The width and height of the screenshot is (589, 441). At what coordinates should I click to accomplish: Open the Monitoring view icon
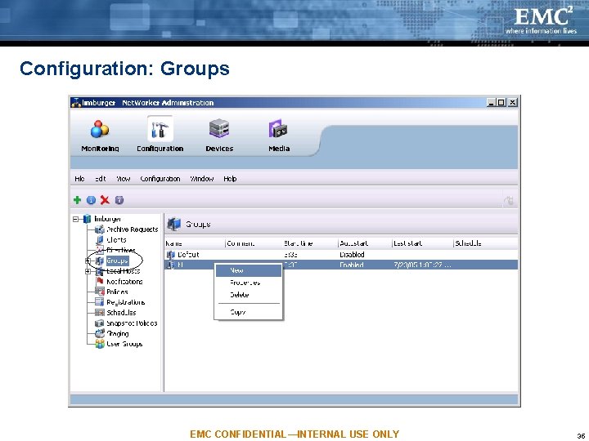coord(100,129)
